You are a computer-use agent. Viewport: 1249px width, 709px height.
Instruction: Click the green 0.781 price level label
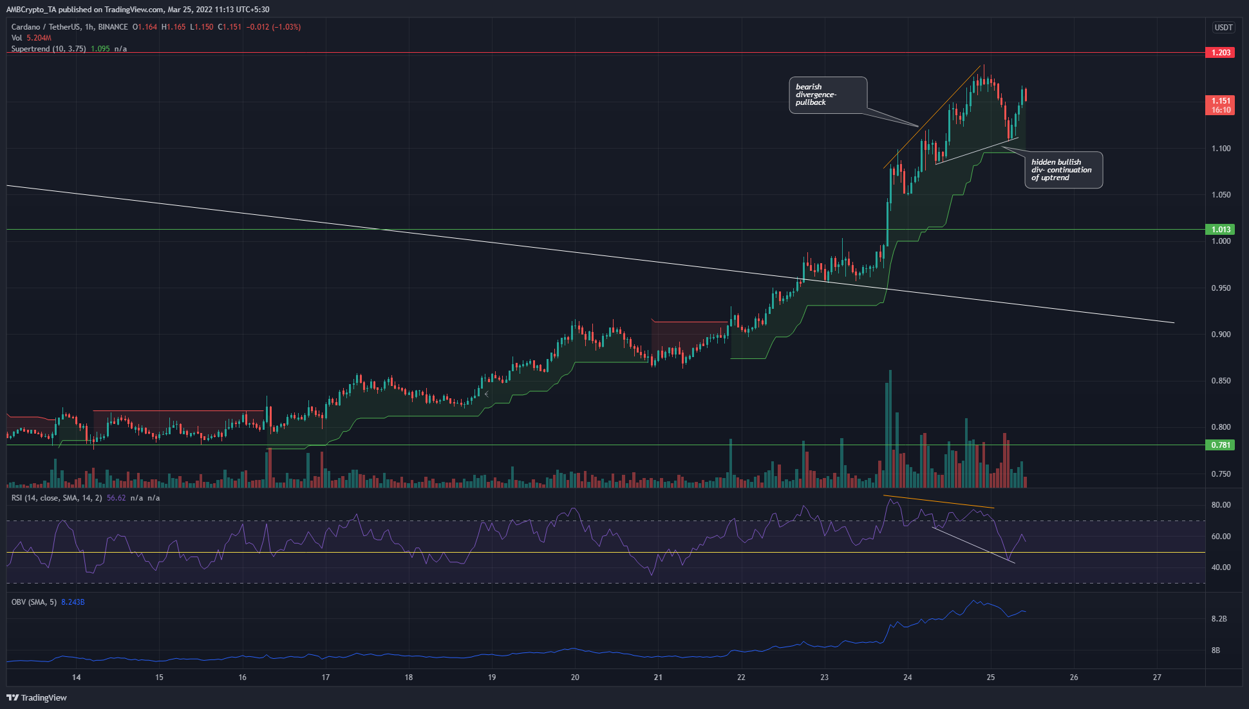1219,445
